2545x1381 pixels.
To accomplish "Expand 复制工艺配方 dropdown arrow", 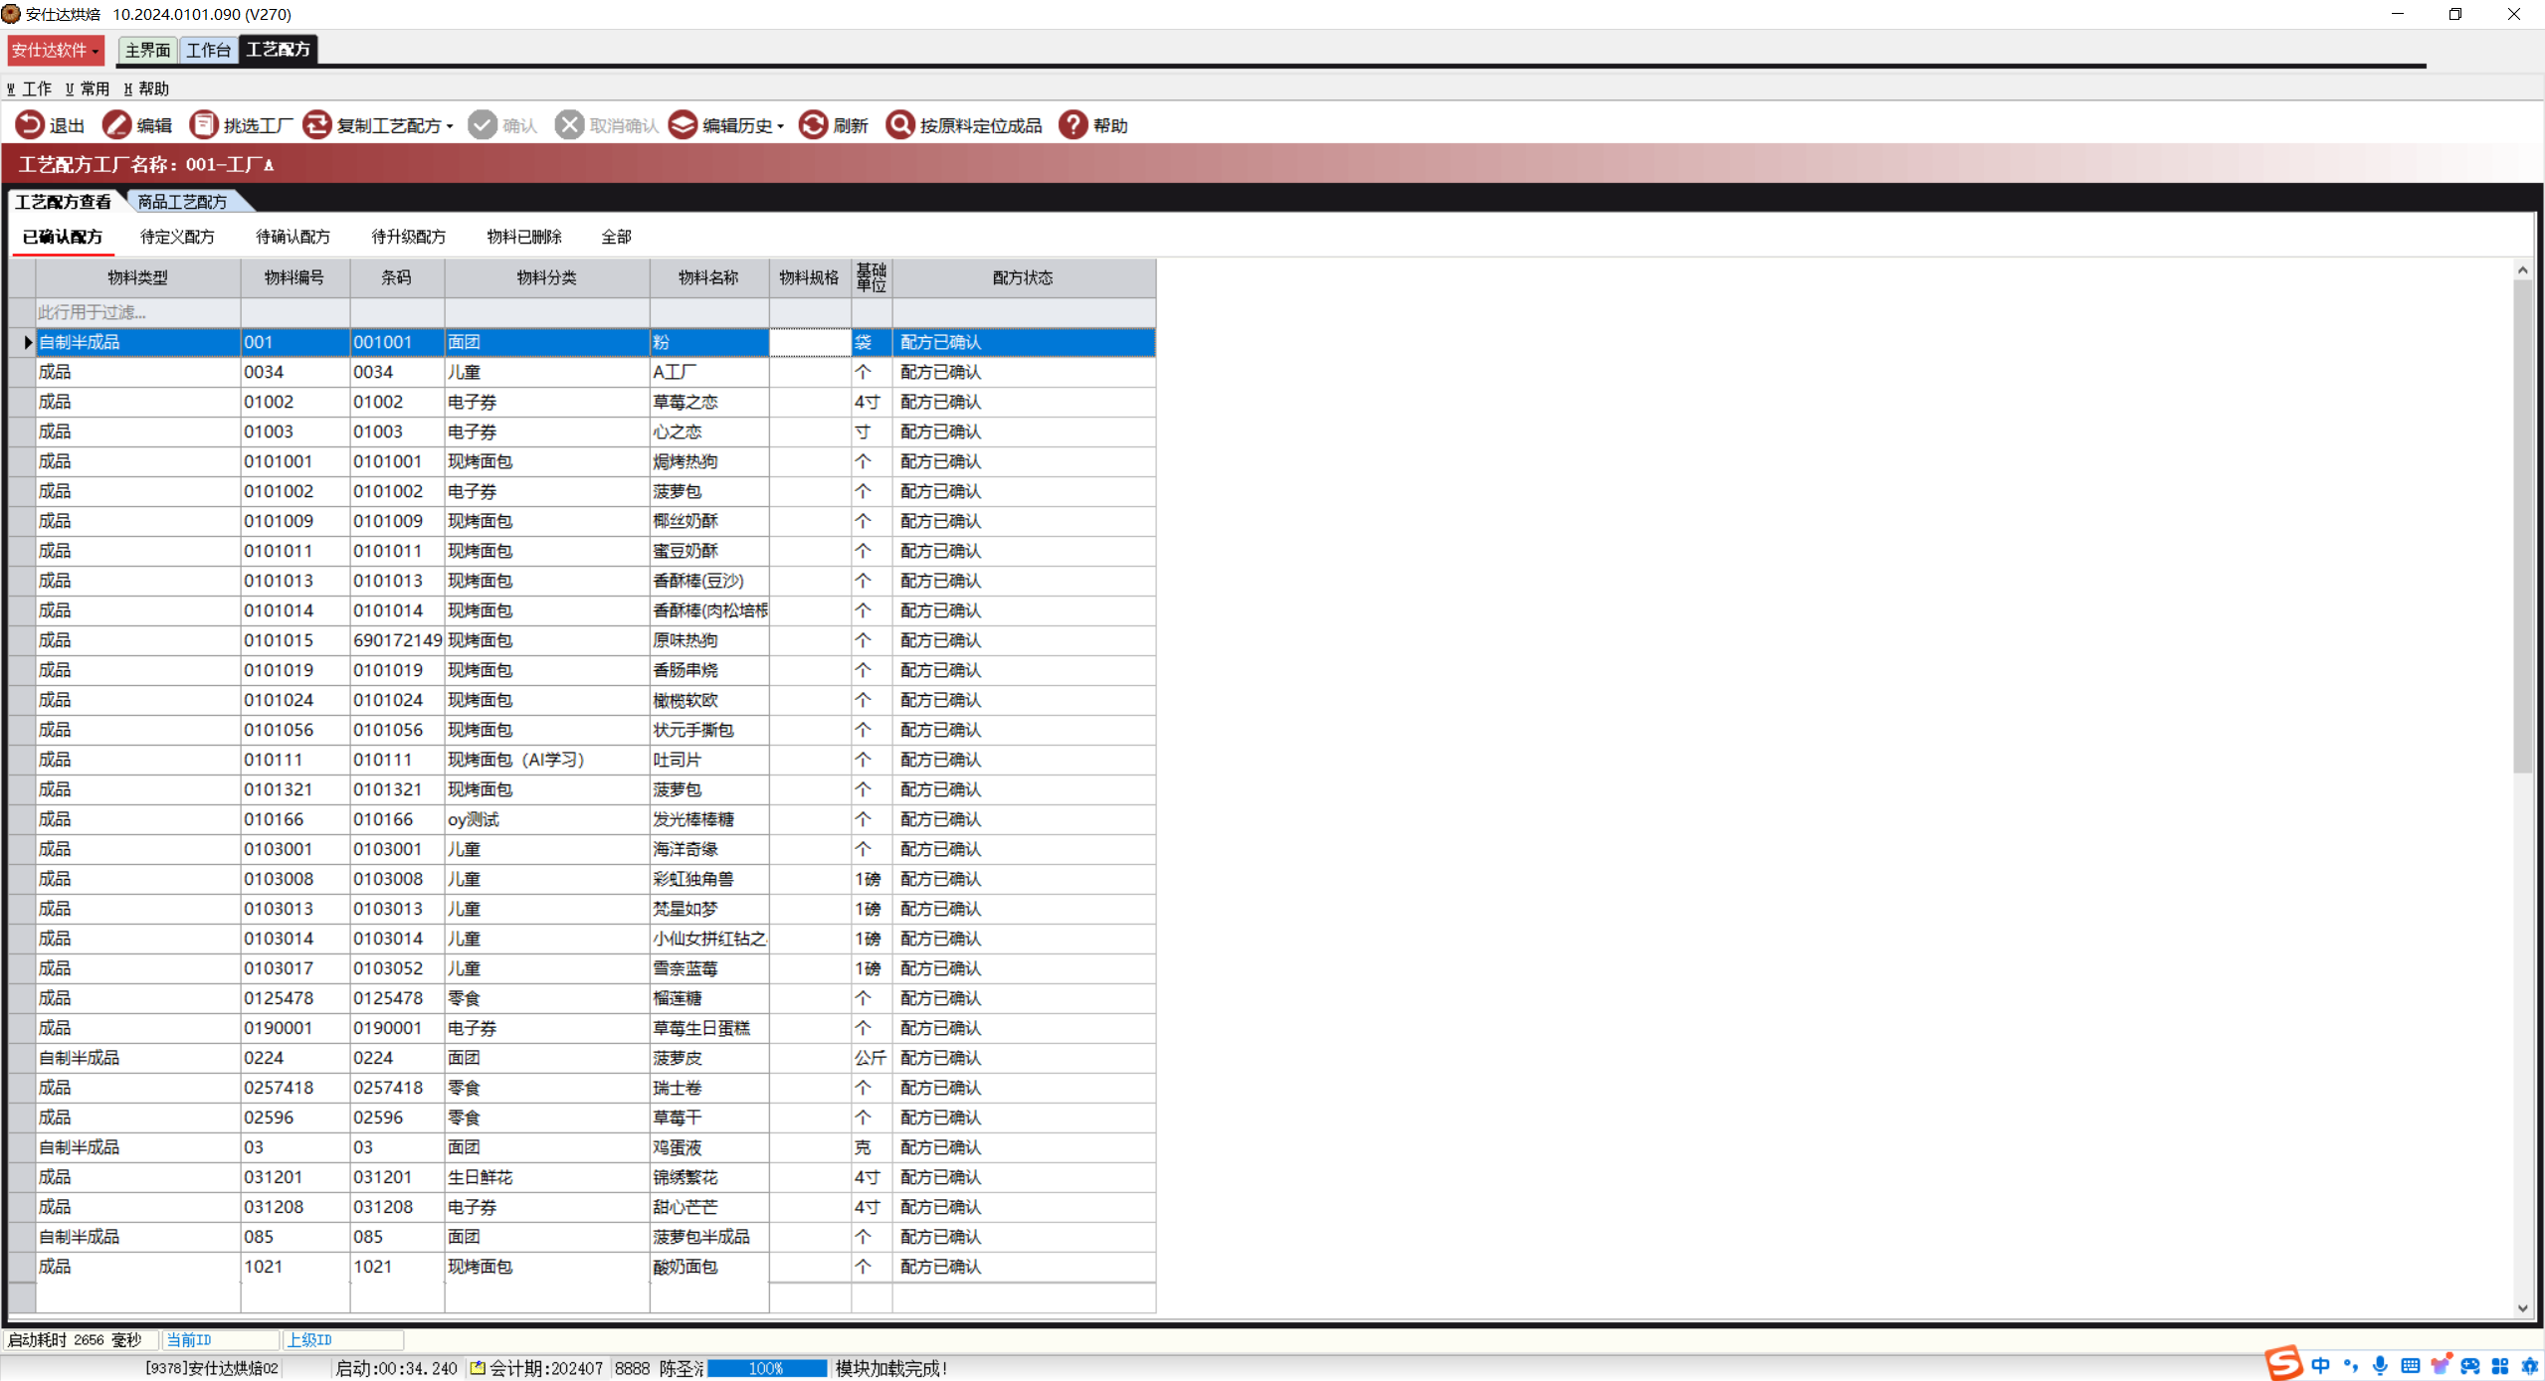I will pos(450,126).
